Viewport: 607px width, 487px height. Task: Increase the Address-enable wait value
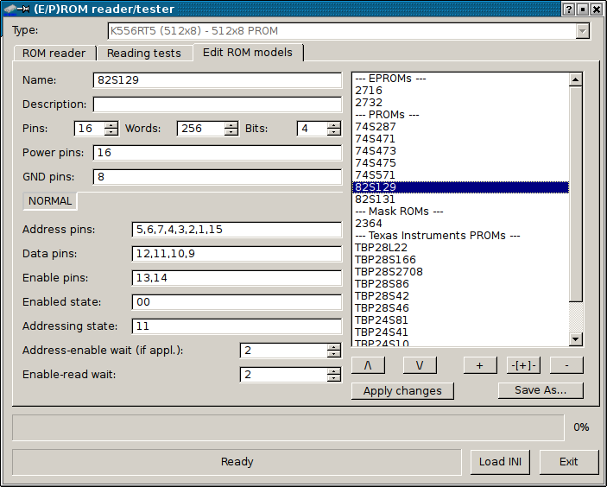333,346
